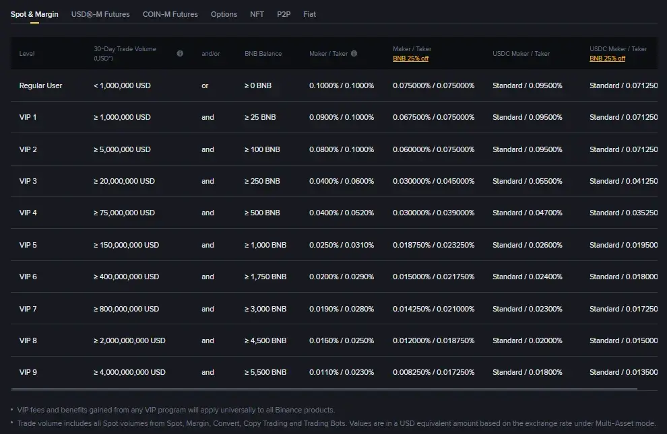
Task: Select the VIP 8 level cell
Action: click(x=28, y=340)
